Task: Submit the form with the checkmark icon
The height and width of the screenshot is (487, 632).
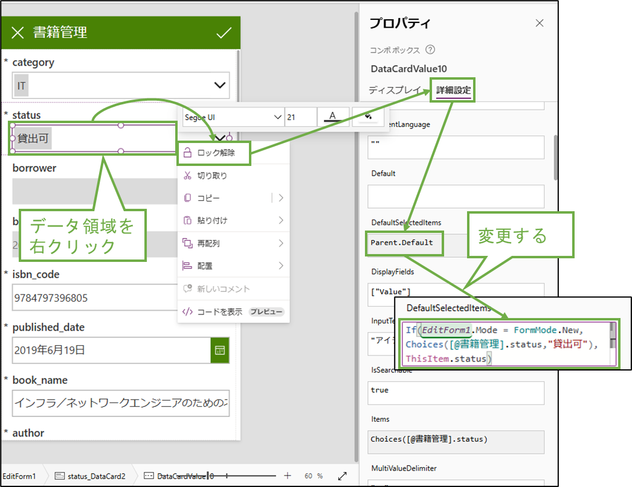Action: point(224,33)
